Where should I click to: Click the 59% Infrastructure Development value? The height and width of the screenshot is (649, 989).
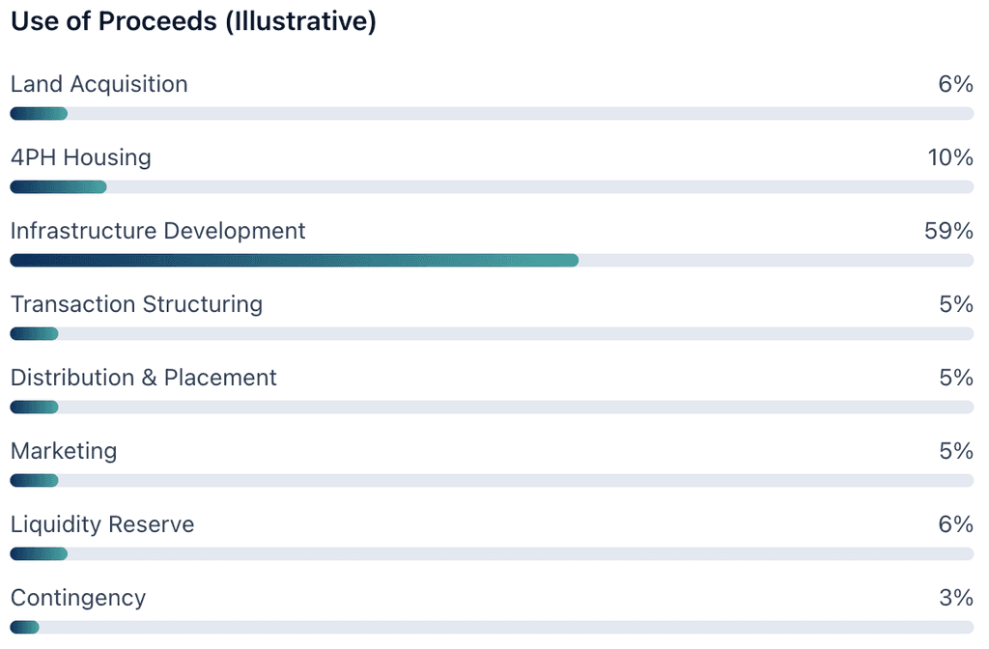pyautogui.click(x=948, y=232)
